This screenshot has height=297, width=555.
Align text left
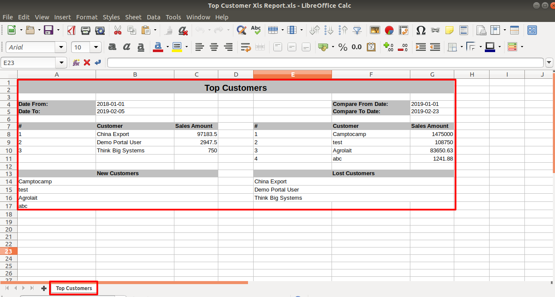[x=199, y=47]
